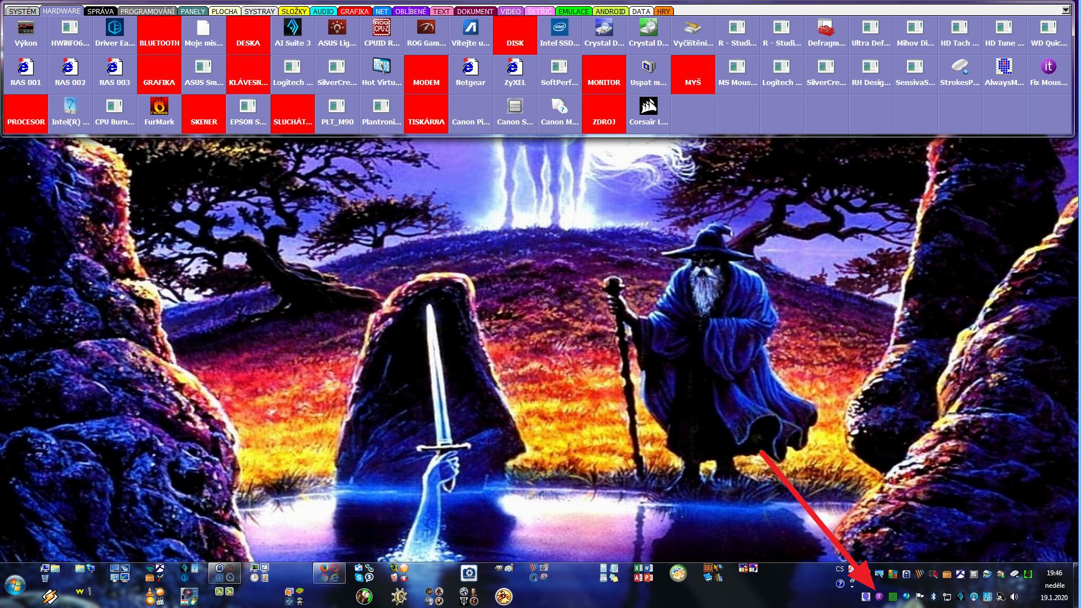Open the Moje mís... document shortcut
The height and width of the screenshot is (608, 1081).
tap(204, 35)
